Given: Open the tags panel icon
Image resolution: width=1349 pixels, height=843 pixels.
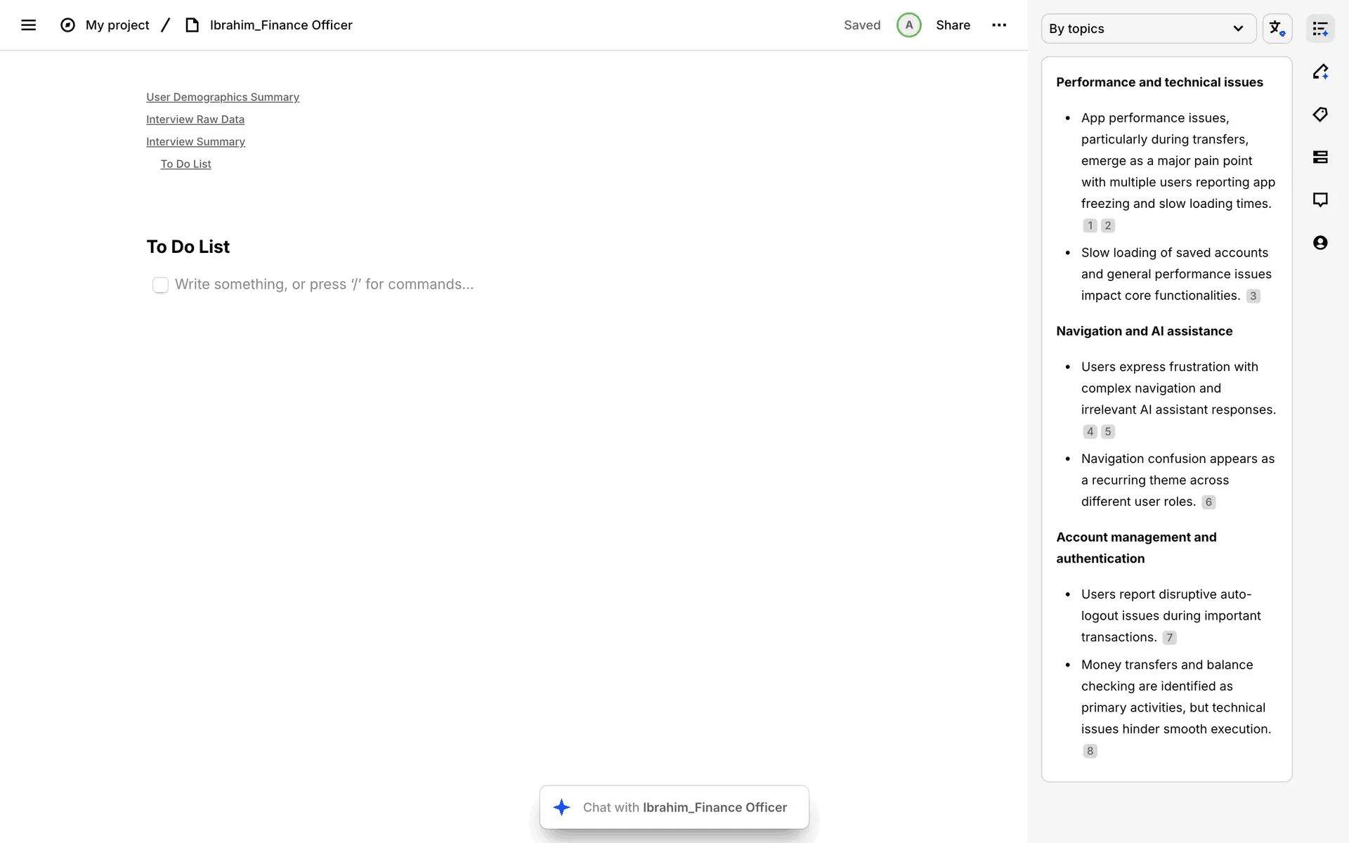Looking at the screenshot, I should coord(1320,115).
